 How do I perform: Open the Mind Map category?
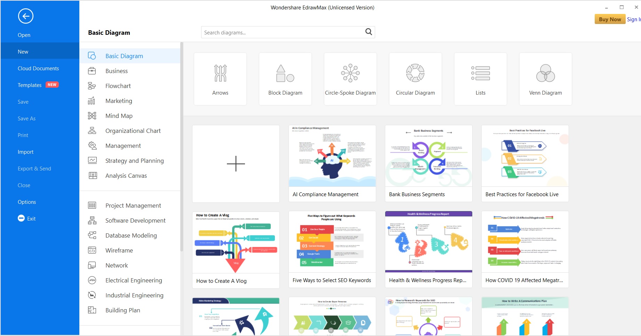pyautogui.click(x=119, y=115)
